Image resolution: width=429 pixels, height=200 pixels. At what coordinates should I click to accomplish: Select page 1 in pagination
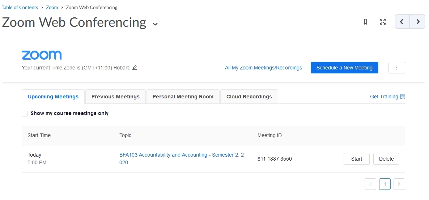click(x=385, y=184)
